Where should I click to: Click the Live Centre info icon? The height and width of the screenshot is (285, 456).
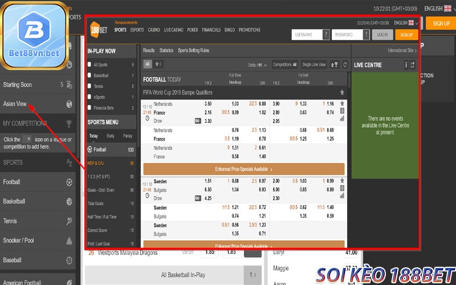406,64
